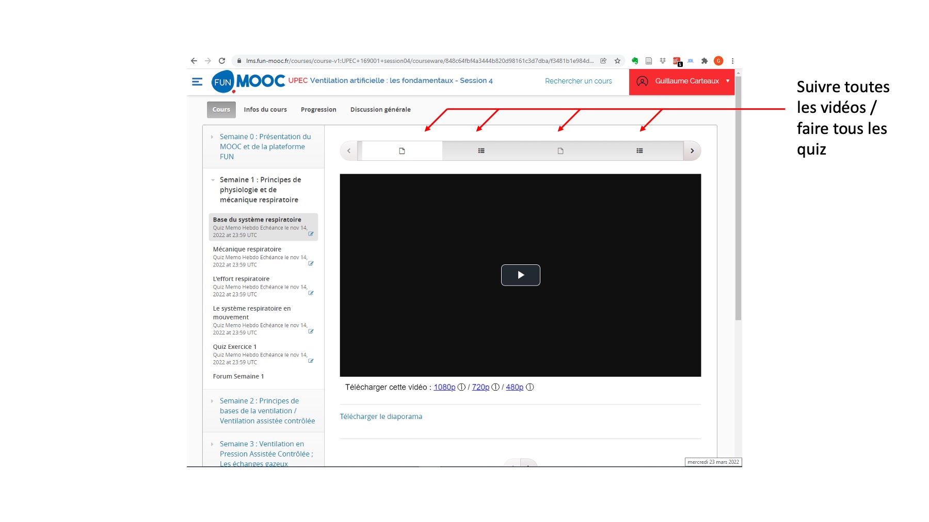Open the last quiz list unit
Viewport: 929px width, 522px height.
point(639,151)
